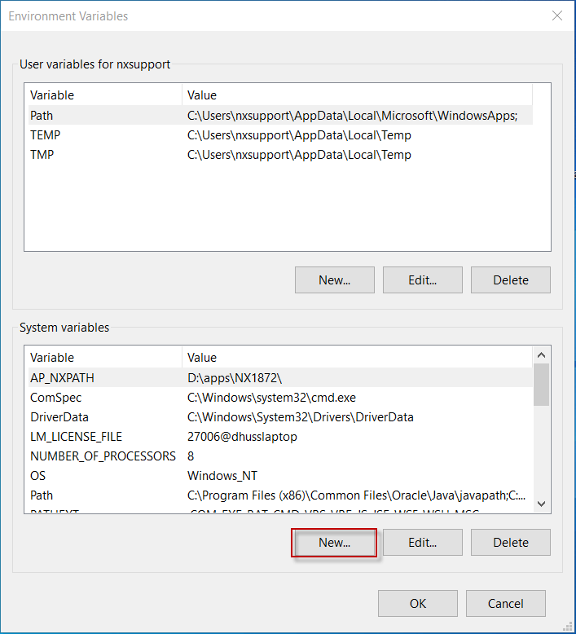Click Delete under System variables

tap(510, 542)
